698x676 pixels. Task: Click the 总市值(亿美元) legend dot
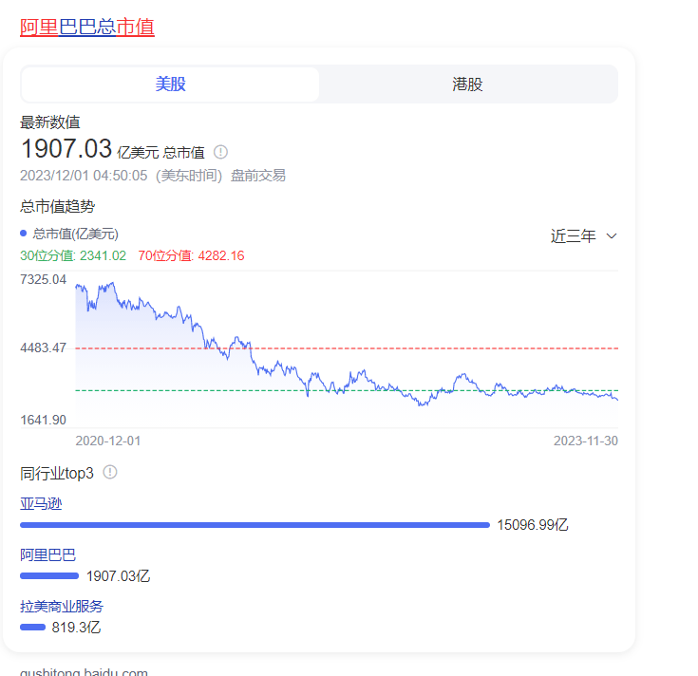pyautogui.click(x=23, y=234)
